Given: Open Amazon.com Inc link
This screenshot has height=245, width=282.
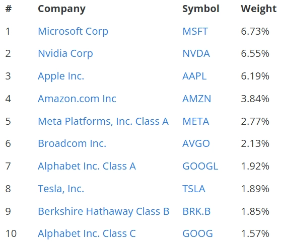Looking at the screenshot, I should 77,99.
